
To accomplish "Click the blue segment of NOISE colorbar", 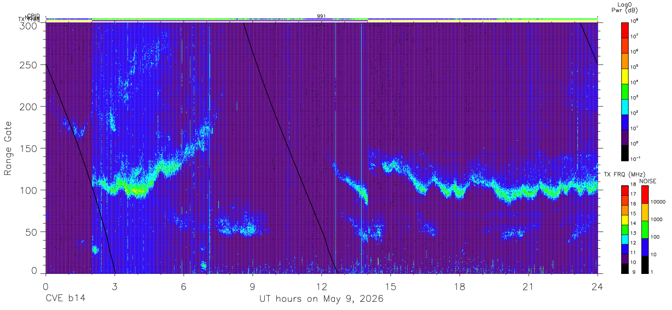I will pos(645,247).
